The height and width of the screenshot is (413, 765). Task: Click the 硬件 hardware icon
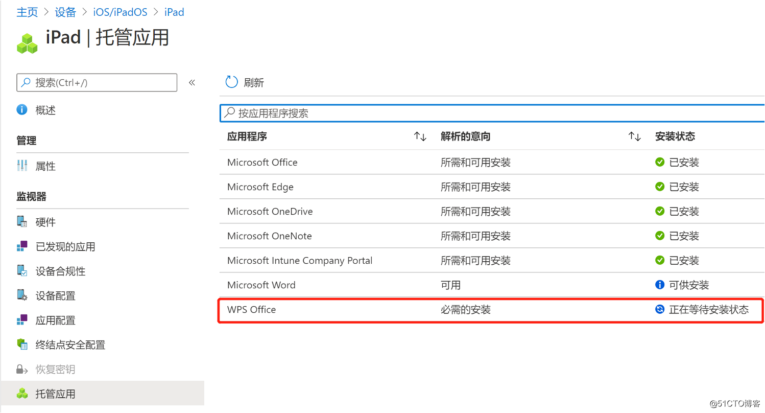coord(22,222)
